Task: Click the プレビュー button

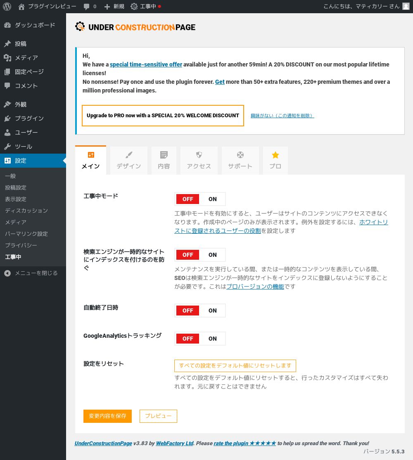Action: [x=159, y=416]
